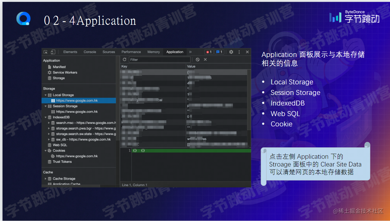Click the storage table vertical scrollbar
Viewport: 390px width, 221px height.
click(x=249, y=100)
